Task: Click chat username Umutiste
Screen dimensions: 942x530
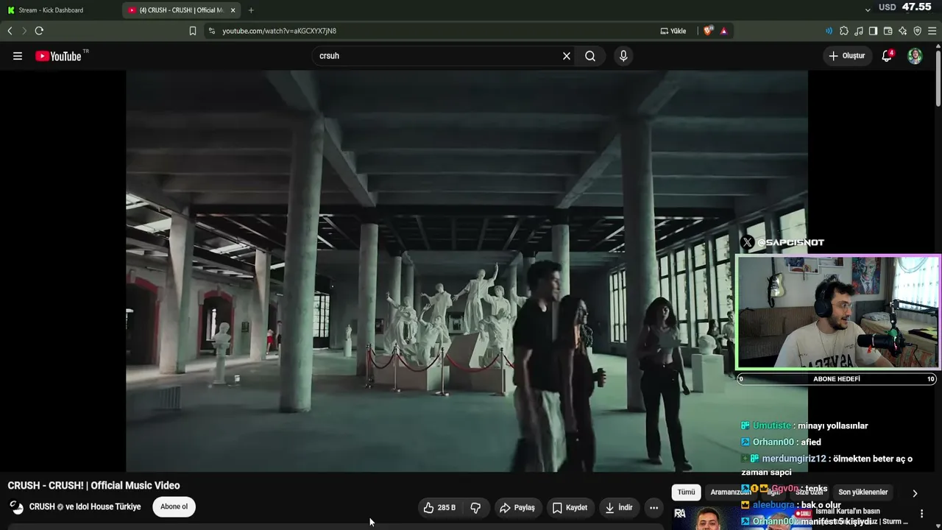Action: pyautogui.click(x=771, y=425)
